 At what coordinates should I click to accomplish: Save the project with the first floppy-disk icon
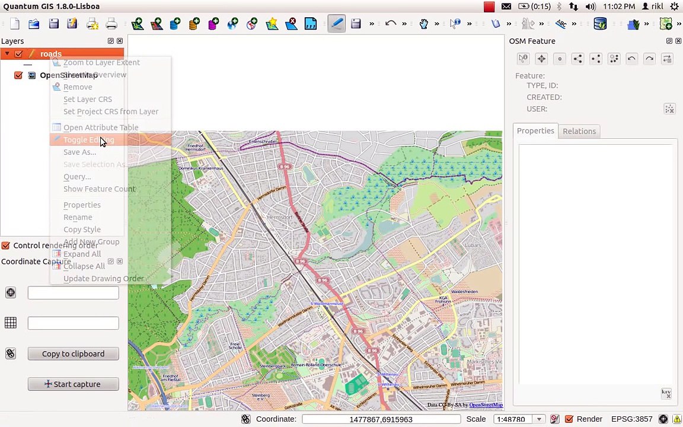click(x=53, y=24)
